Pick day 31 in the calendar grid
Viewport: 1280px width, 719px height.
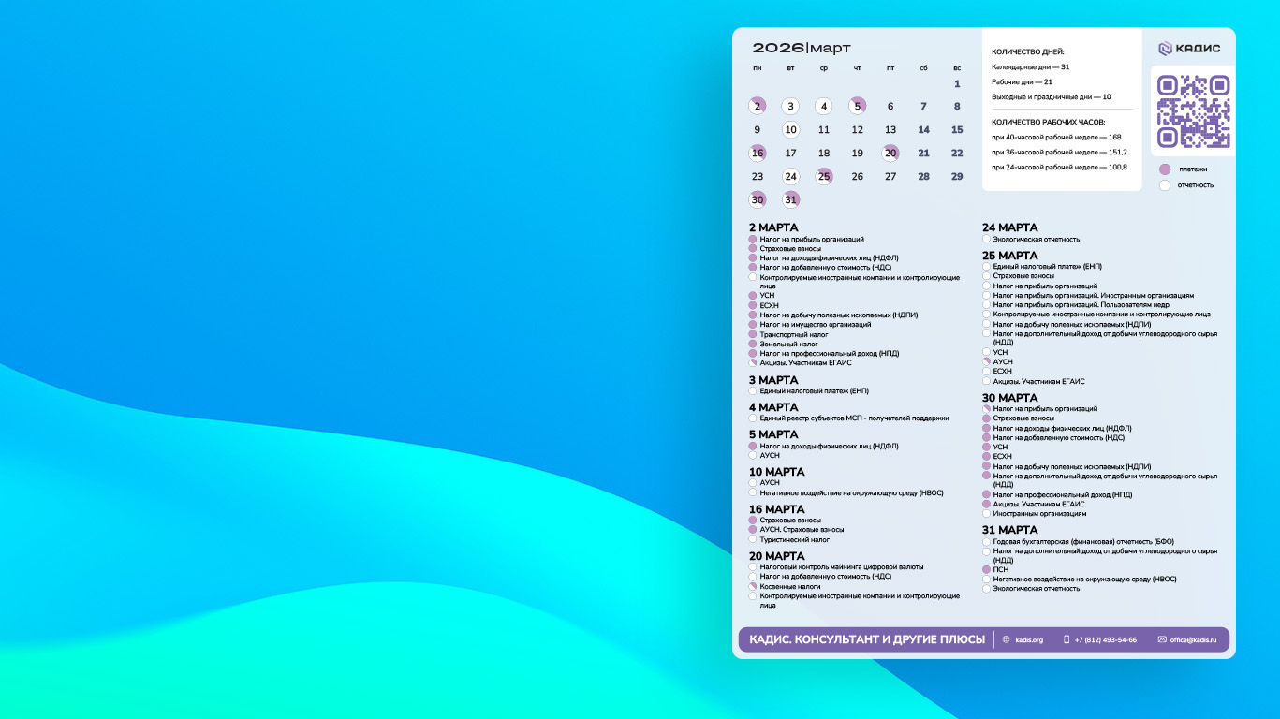(790, 199)
